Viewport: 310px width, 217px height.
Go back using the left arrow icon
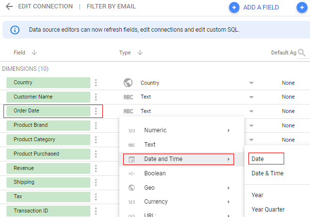point(9,6)
